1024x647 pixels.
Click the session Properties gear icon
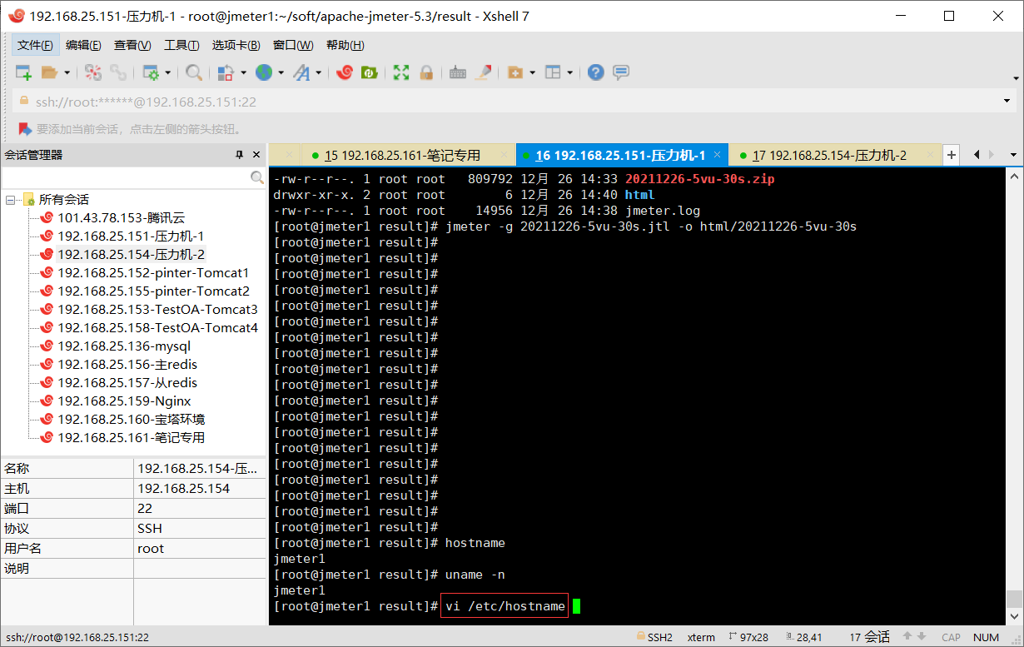click(x=151, y=72)
